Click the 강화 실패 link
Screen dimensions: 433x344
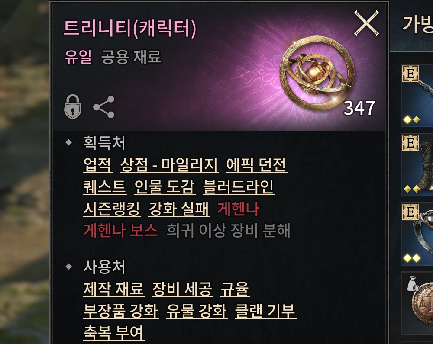[179, 209]
